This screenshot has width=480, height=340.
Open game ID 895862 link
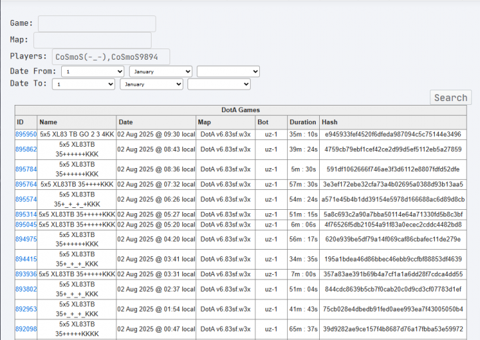point(26,149)
